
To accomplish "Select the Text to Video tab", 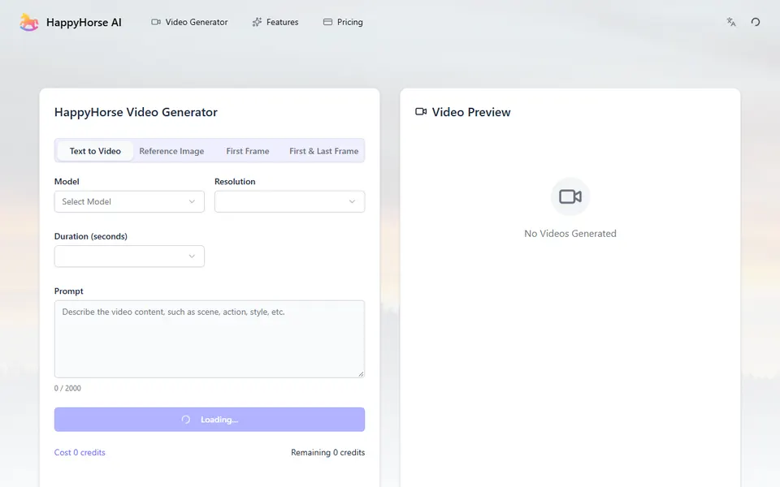I will (95, 151).
